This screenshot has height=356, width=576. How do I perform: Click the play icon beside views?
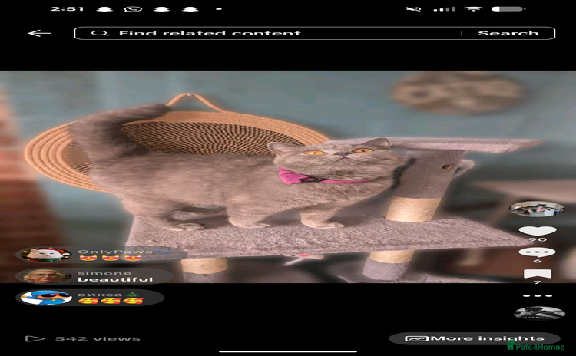(35, 338)
